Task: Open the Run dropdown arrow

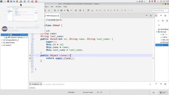Action: [x=64, y=10]
